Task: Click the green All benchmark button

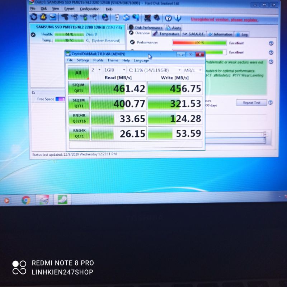Action: coord(78,73)
